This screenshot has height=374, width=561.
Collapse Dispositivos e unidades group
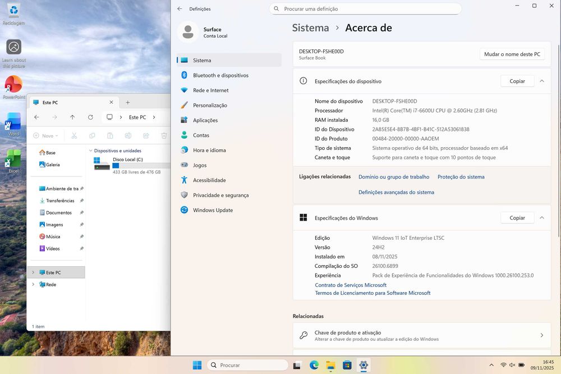point(90,151)
